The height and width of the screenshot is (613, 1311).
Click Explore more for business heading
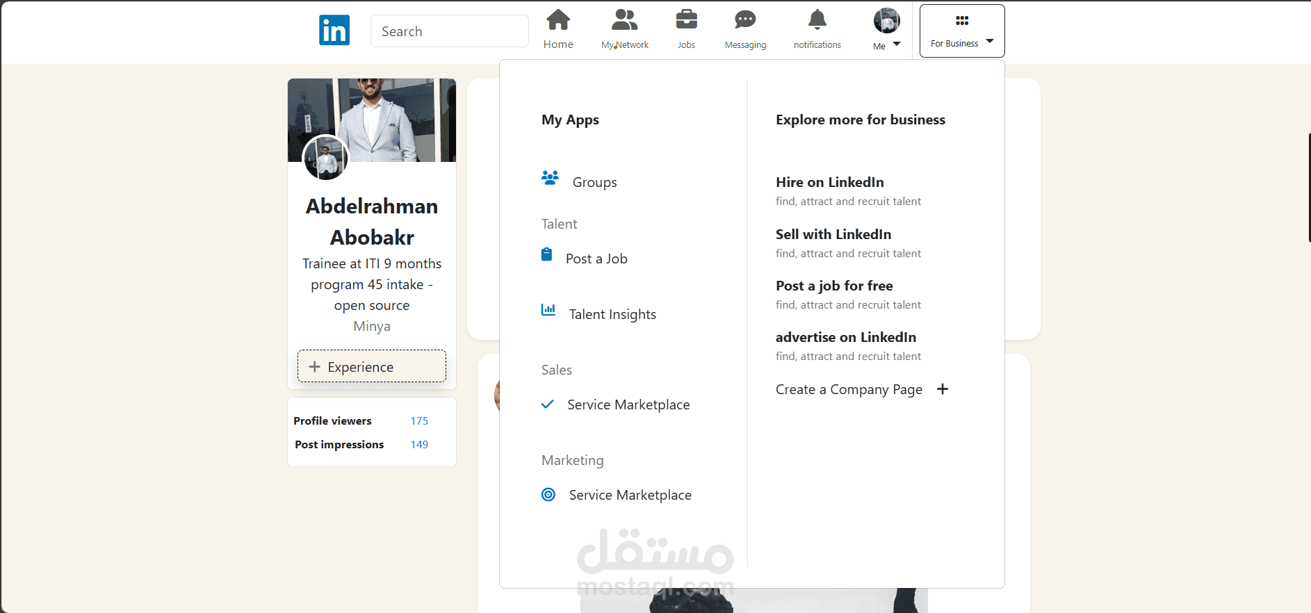point(861,120)
